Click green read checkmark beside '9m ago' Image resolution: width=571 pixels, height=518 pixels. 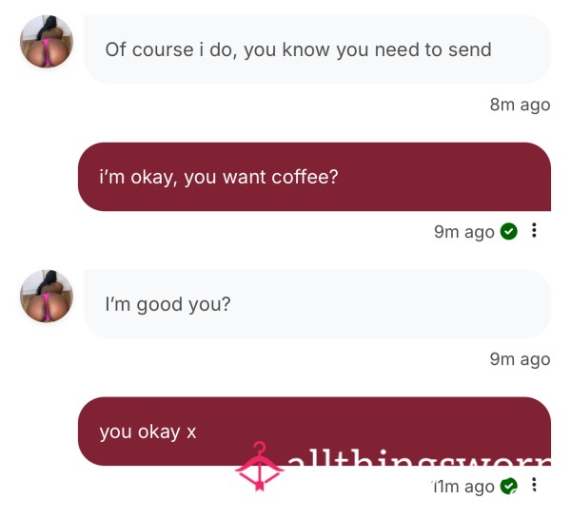click(x=508, y=231)
